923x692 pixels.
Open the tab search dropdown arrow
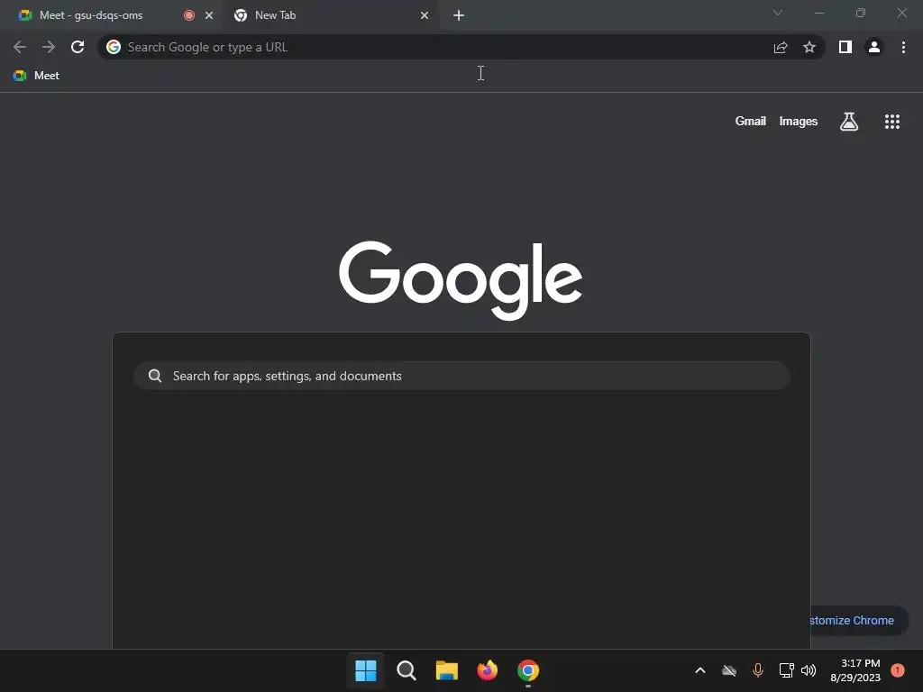tap(778, 13)
